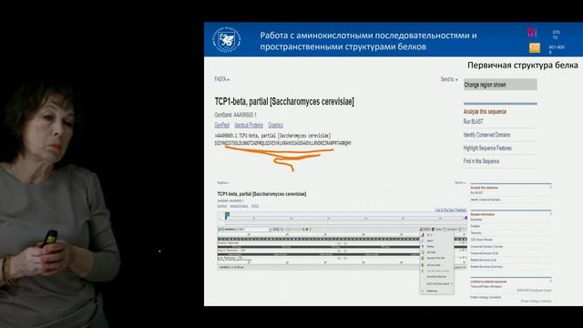
Task: Select the TCP1-beta amino acid sequence line
Action: tap(282, 143)
